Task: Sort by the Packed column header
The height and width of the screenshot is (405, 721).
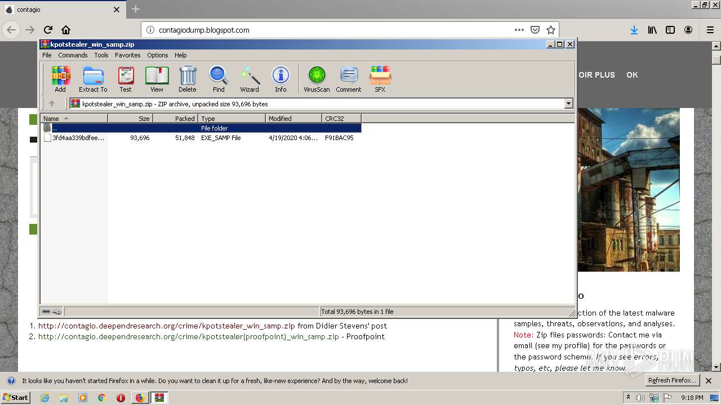Action: tap(175, 118)
